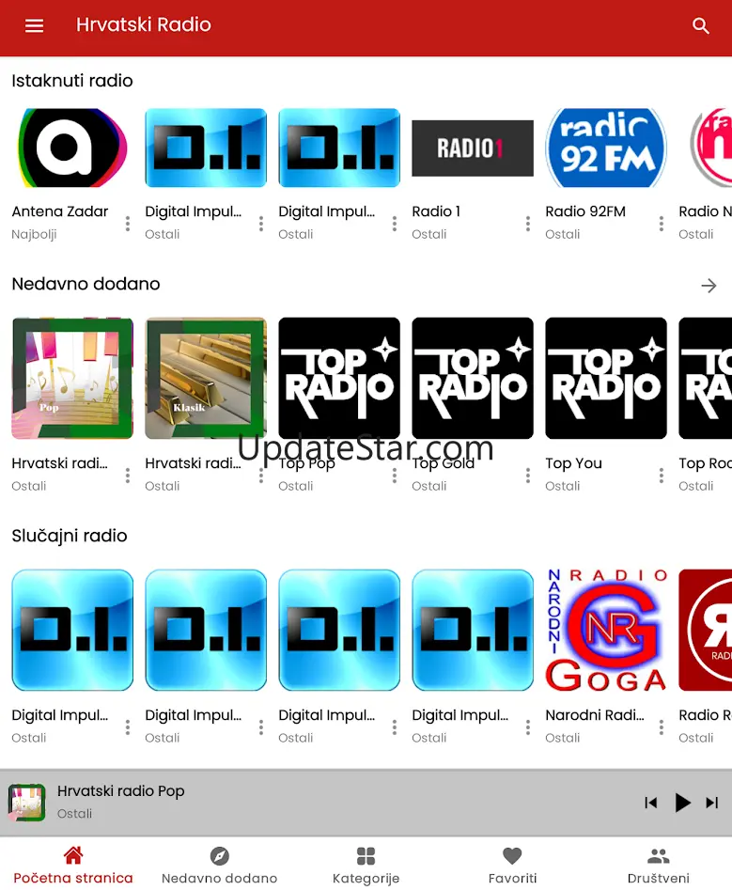This screenshot has height=890, width=732.
Task: Open Radio 1 station logo
Action: 473,148
